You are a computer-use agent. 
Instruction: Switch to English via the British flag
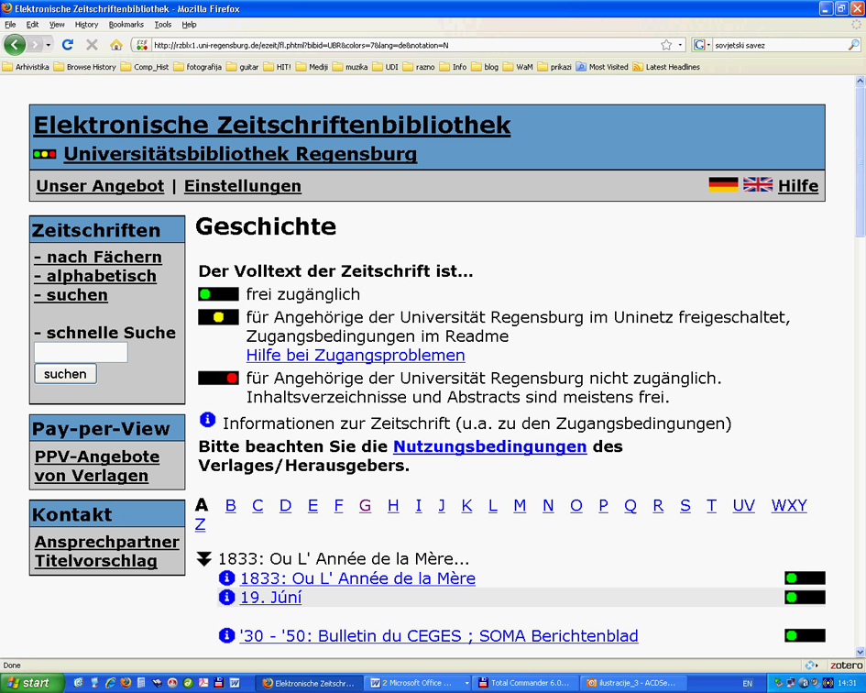758,185
